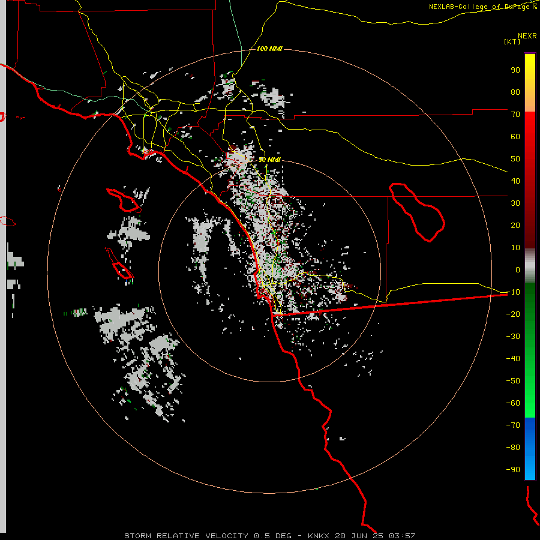The image size is (540, 540).
Task: Click the -40 value on the velocity scale
Action: coord(513,359)
